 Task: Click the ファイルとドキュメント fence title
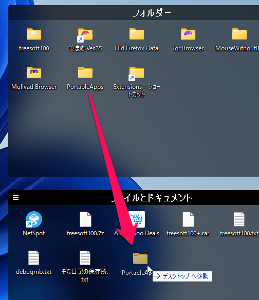(x=151, y=198)
